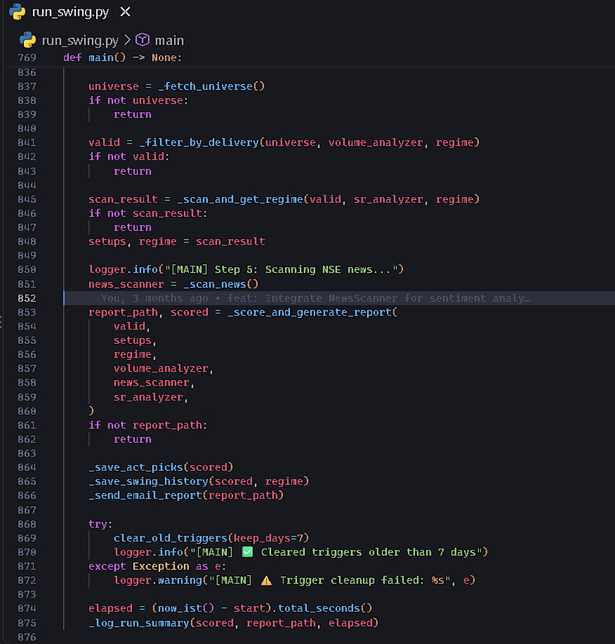Click line number 836 in the gutter
Image resolution: width=615 pixels, height=644 pixels.
(x=27, y=72)
